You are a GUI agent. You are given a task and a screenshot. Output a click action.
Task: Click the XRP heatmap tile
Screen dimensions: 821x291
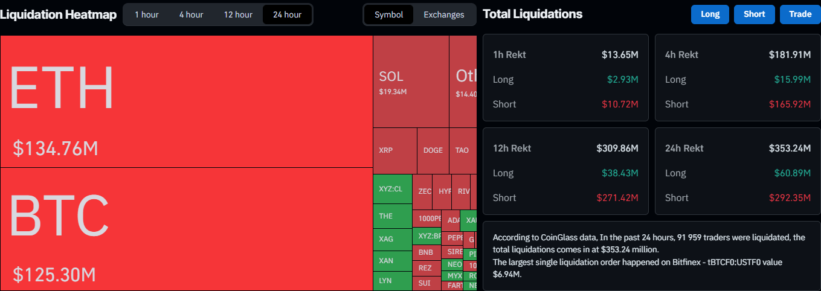point(395,150)
